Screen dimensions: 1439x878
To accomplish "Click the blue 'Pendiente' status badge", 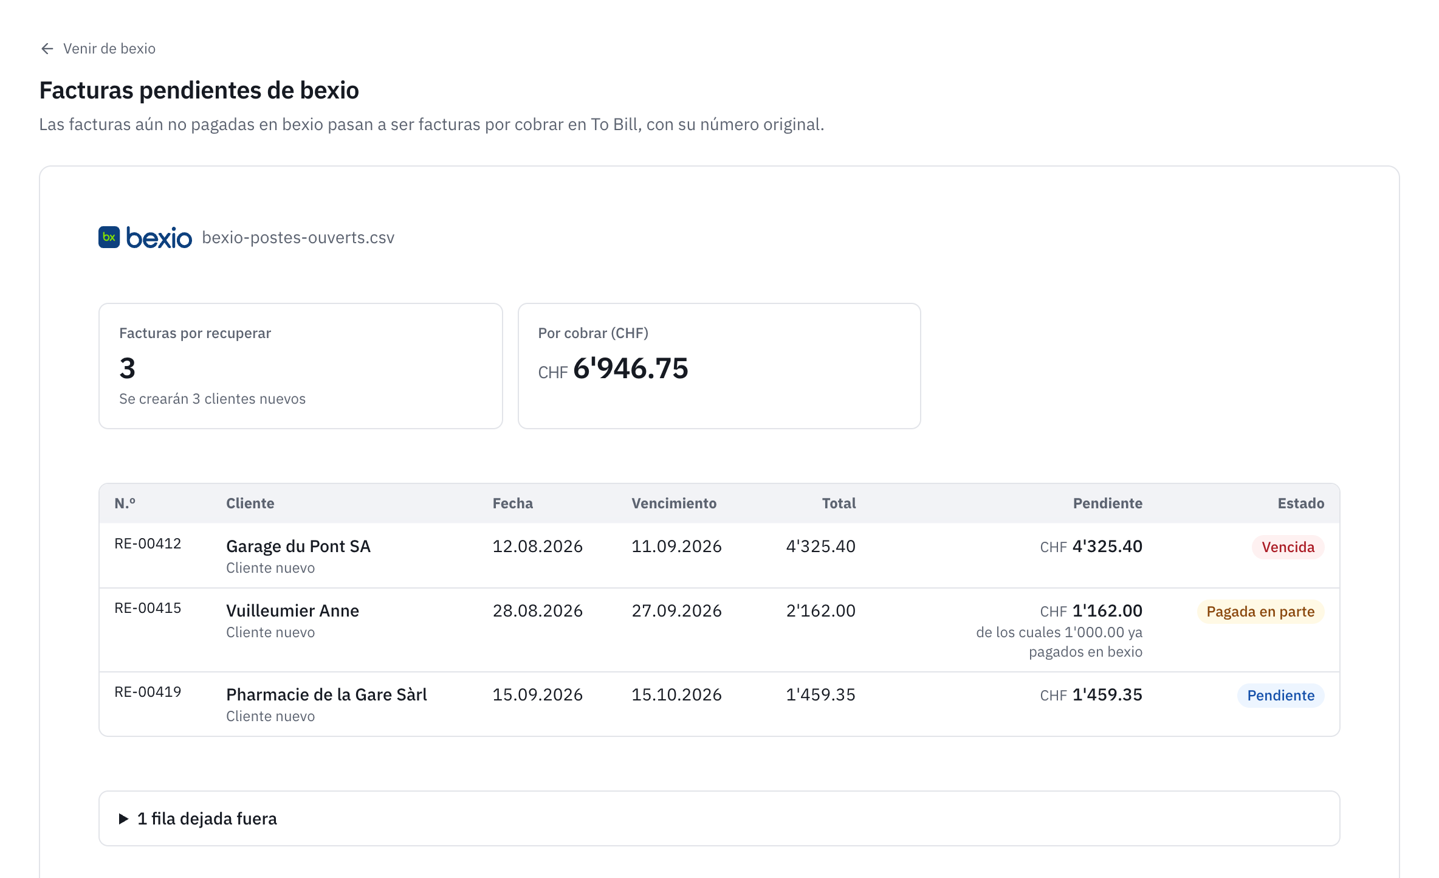I will [1281, 696].
